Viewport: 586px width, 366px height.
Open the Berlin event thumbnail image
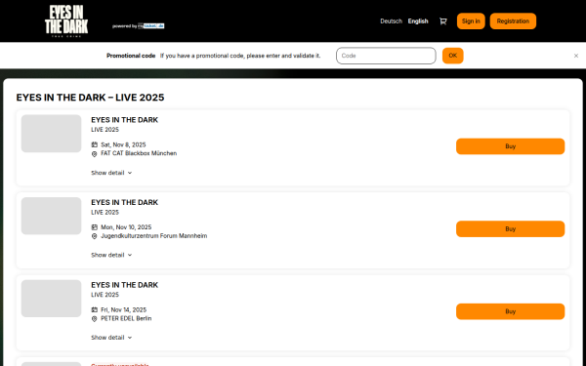point(51,299)
